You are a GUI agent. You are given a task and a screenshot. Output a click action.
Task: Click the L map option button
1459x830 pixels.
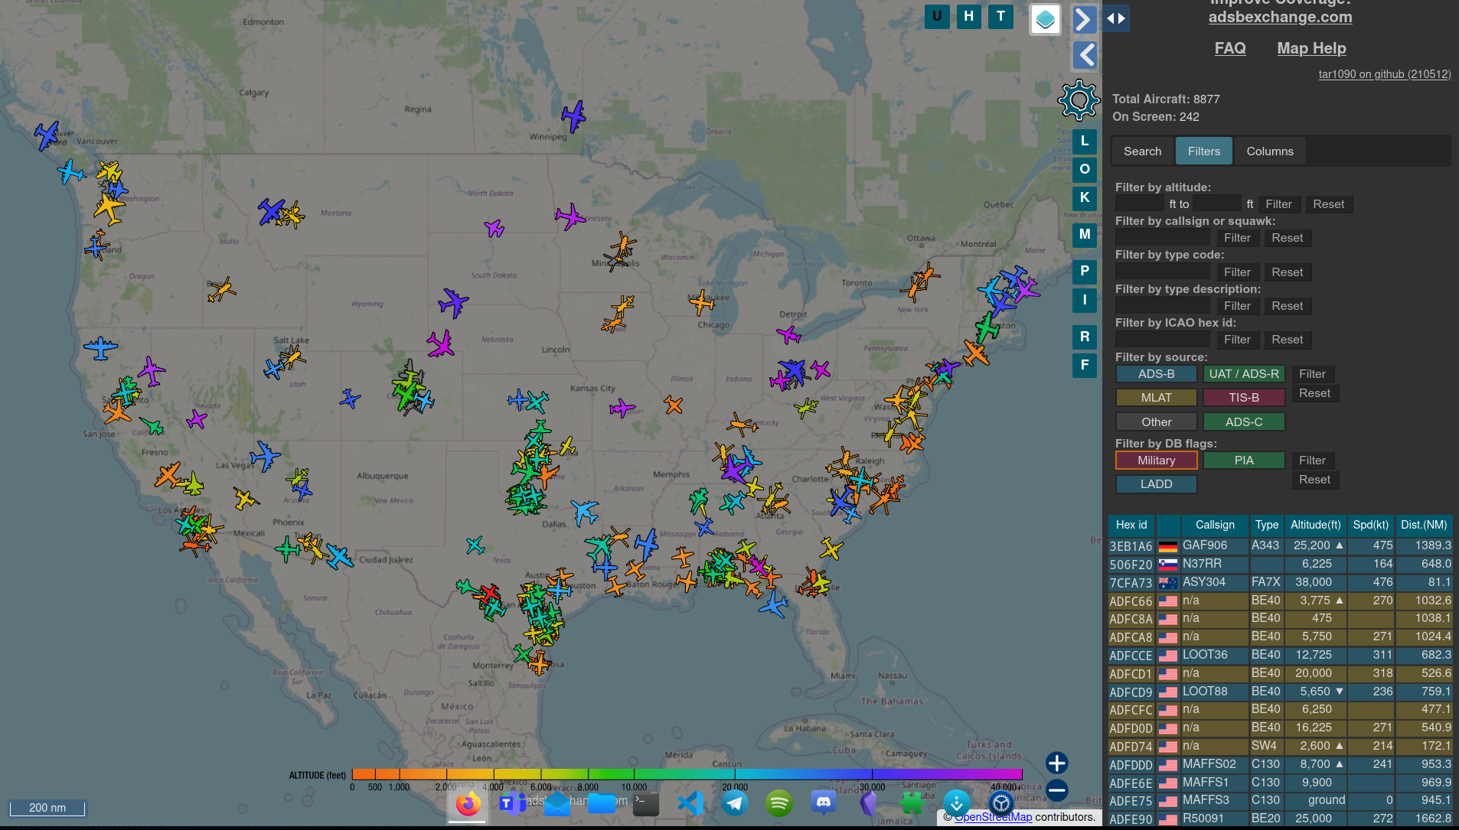click(1085, 142)
